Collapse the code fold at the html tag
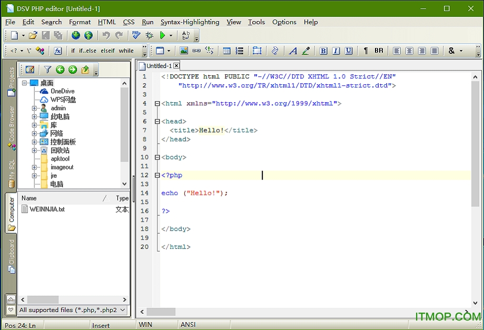The image size is (484, 330). click(x=157, y=103)
